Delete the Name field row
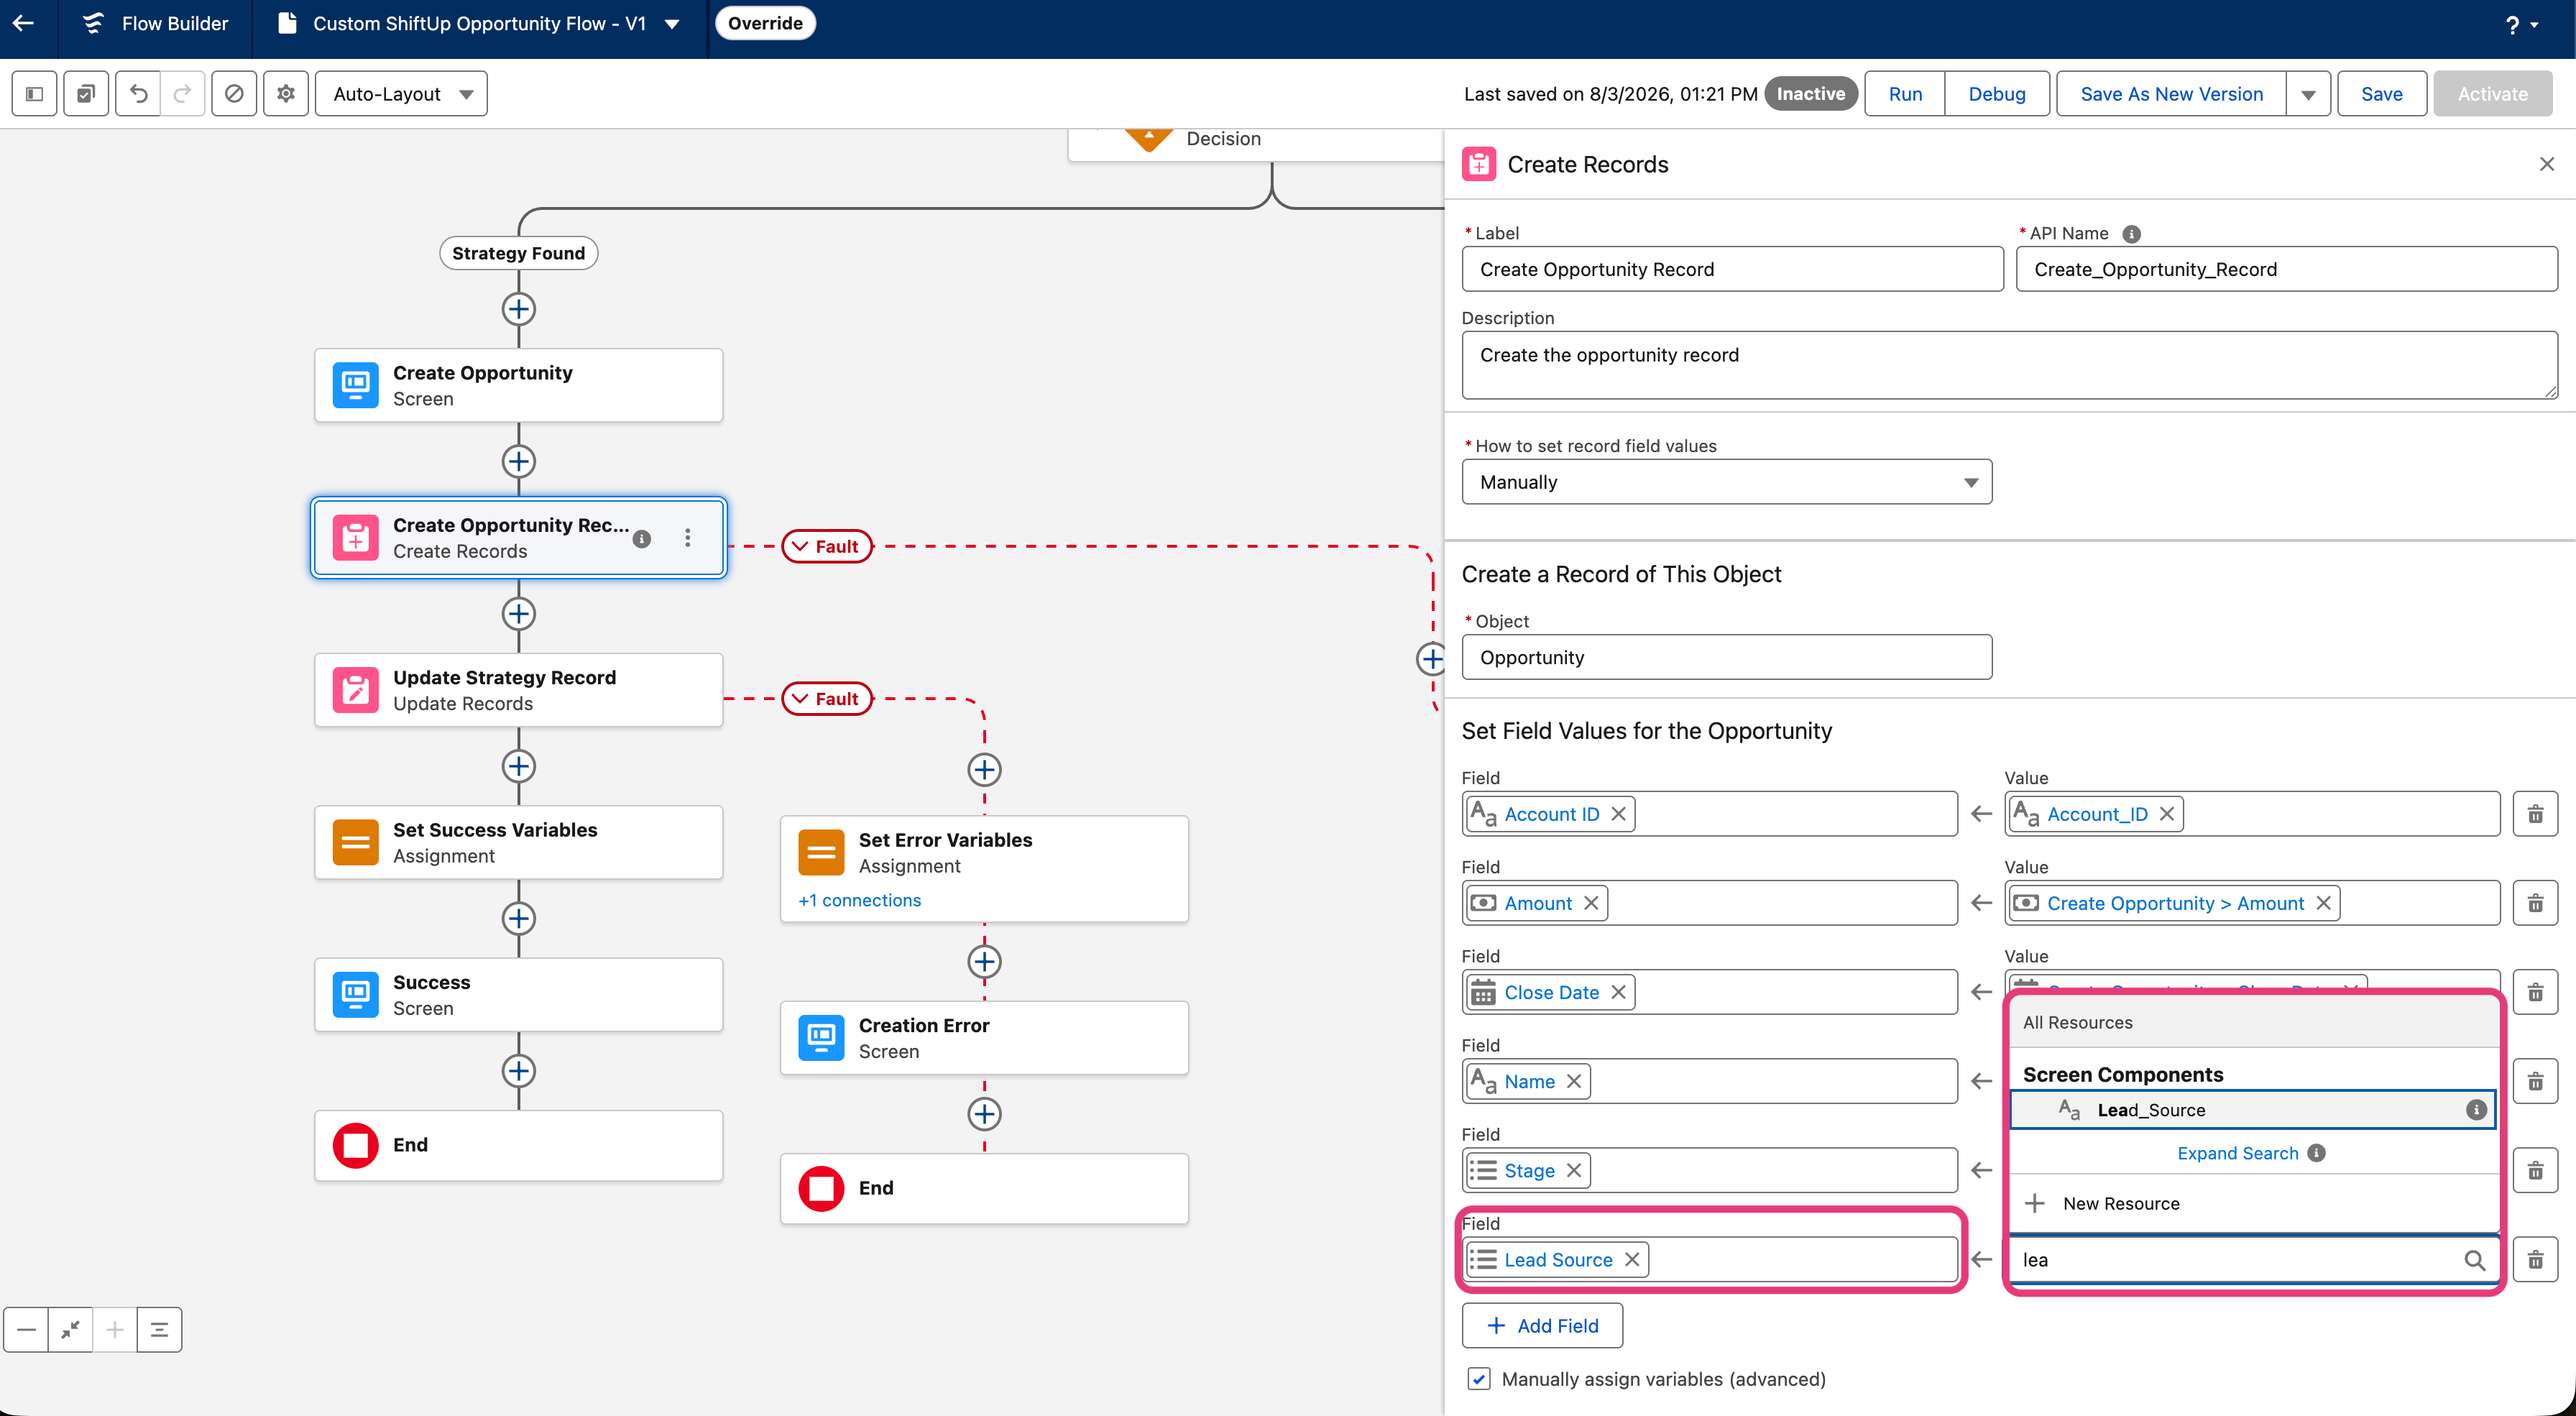Image resolution: width=2576 pixels, height=1416 pixels. coord(2535,1081)
